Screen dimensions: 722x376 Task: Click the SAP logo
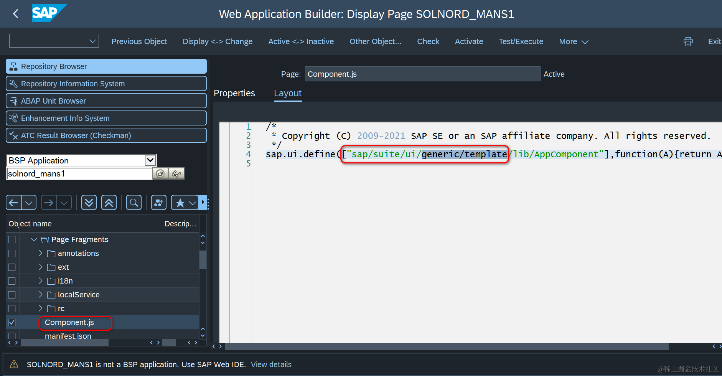tap(49, 13)
